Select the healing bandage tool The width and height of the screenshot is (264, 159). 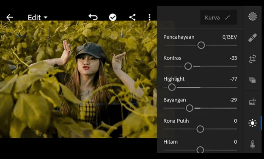253,38
